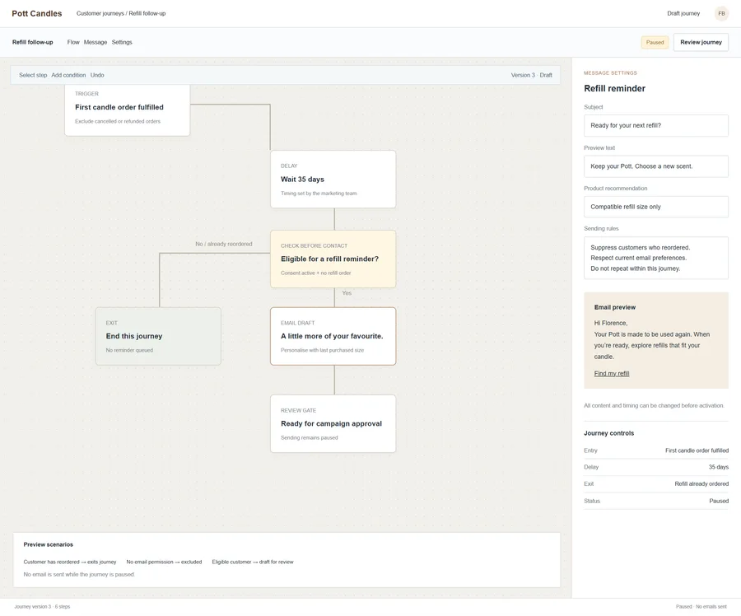741x616 pixels.
Task: Edit the Preview text field
Action: pos(656,166)
